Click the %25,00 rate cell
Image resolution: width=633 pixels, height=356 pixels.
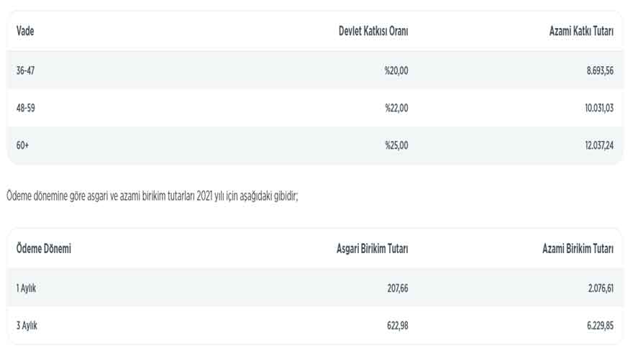coord(396,145)
